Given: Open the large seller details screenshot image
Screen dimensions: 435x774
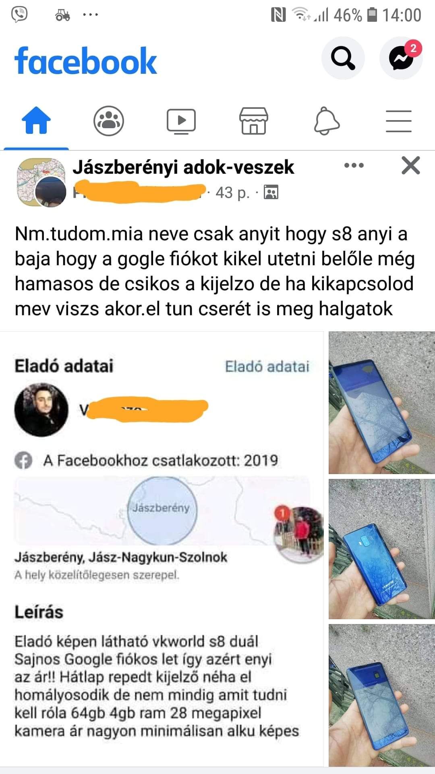Looking at the screenshot, I should click(162, 549).
